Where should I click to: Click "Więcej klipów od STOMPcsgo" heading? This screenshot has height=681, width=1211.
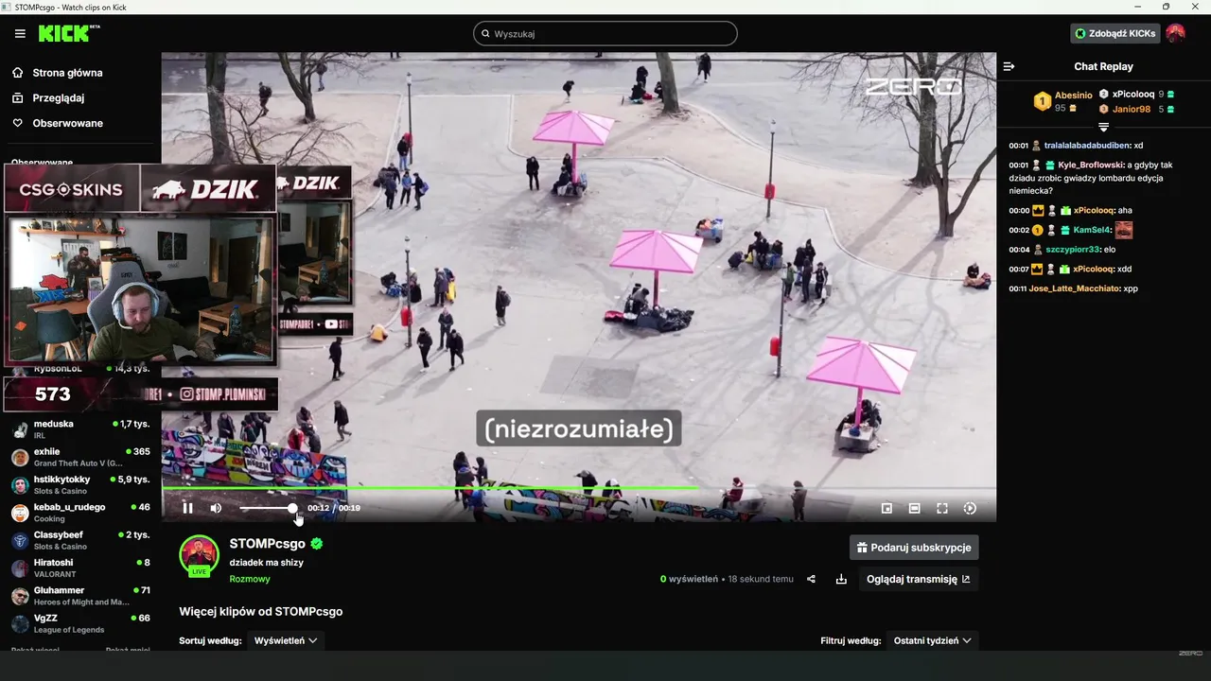pyautogui.click(x=261, y=612)
